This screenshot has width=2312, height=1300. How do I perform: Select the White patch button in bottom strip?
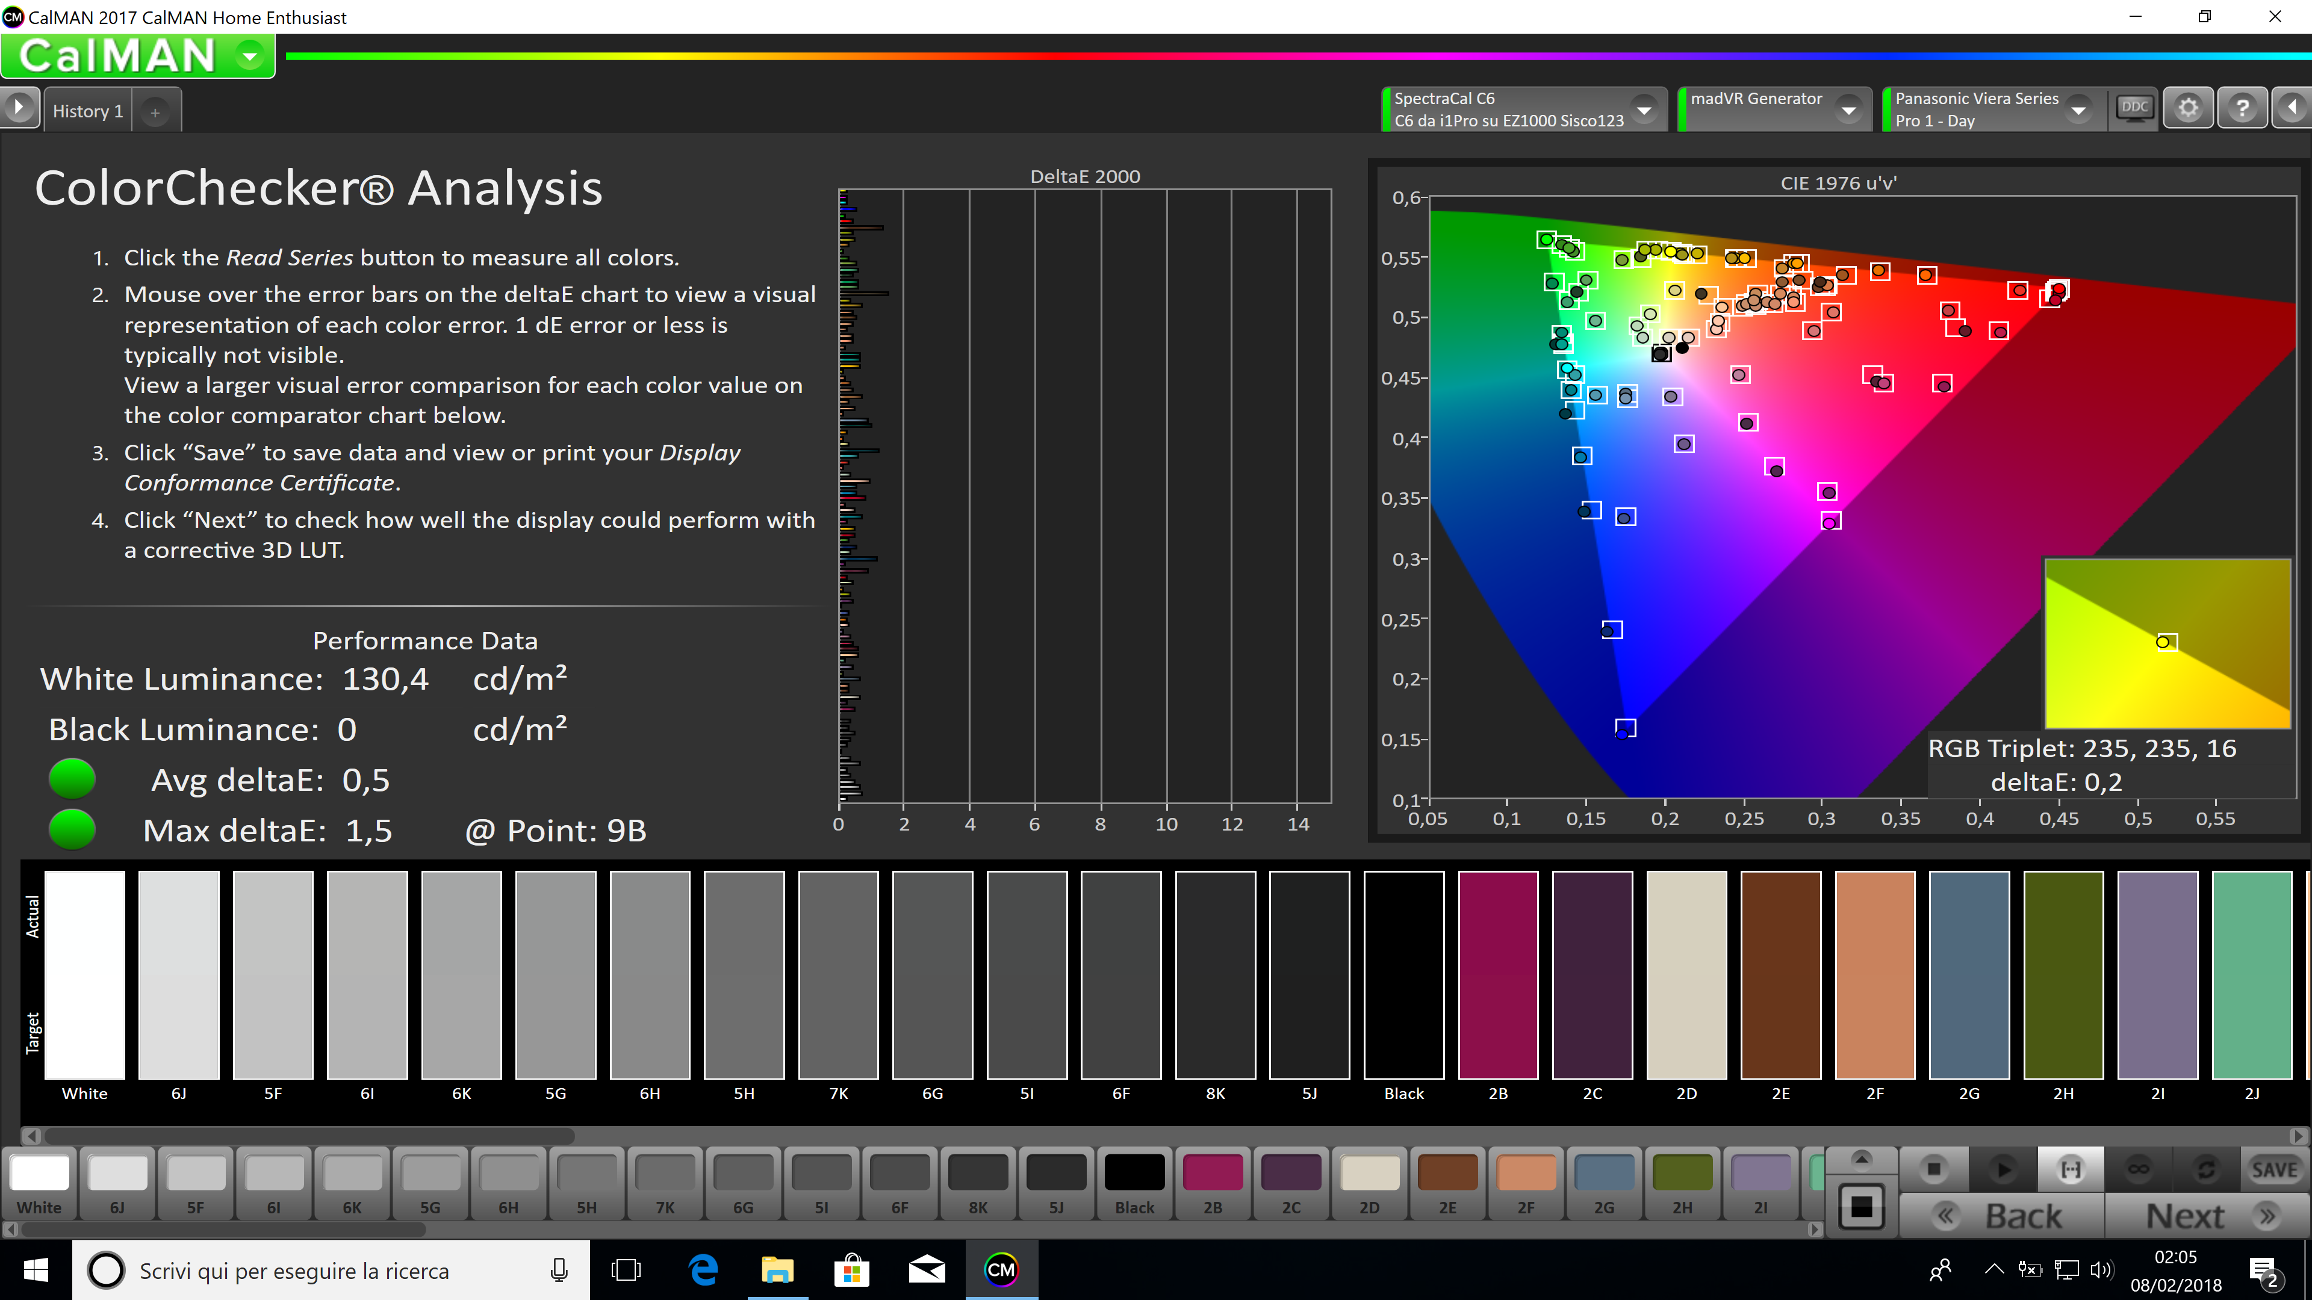click(x=40, y=1183)
